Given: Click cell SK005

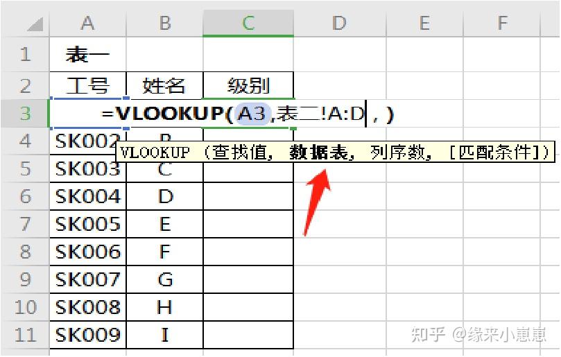Looking at the screenshot, I should (x=87, y=224).
